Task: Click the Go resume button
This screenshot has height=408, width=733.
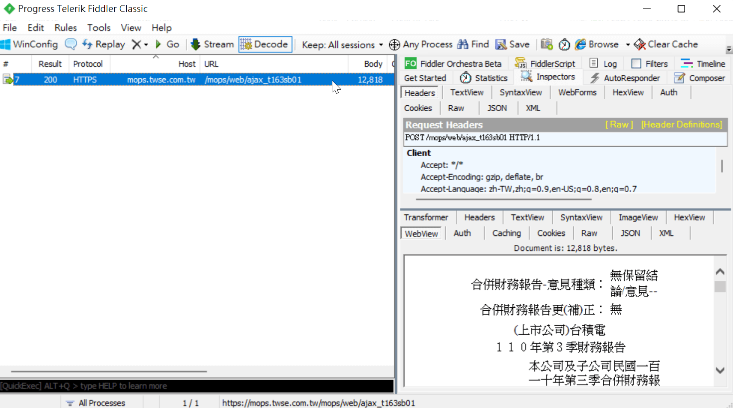Action: 167,44
